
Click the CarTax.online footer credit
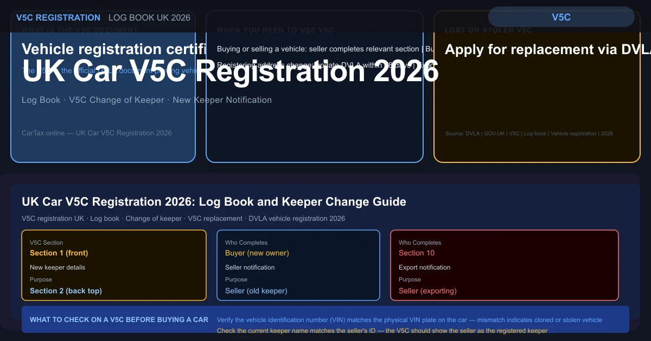click(97, 133)
